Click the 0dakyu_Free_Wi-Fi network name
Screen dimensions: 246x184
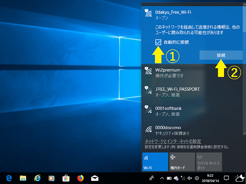click(173, 12)
